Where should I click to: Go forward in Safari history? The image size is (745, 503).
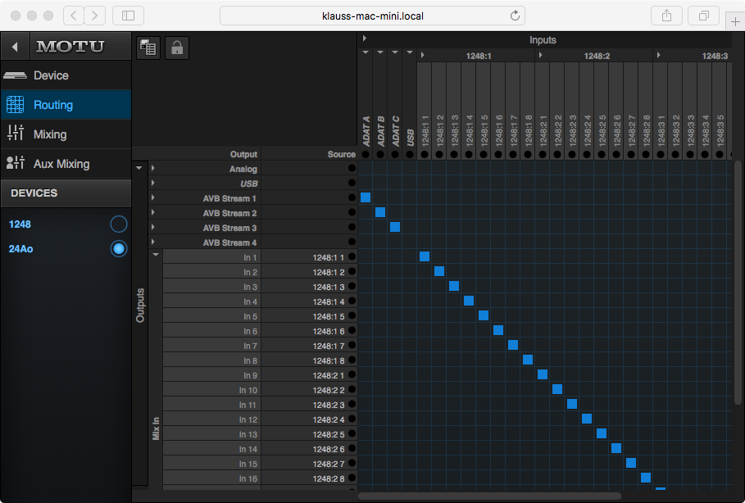[x=94, y=16]
